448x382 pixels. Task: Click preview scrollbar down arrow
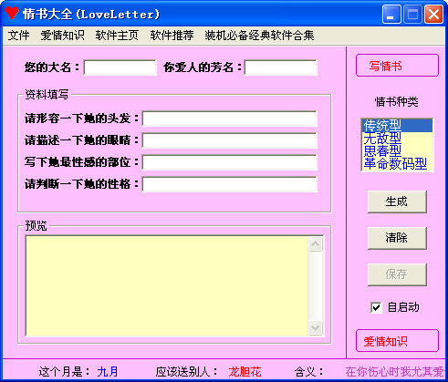click(x=315, y=327)
